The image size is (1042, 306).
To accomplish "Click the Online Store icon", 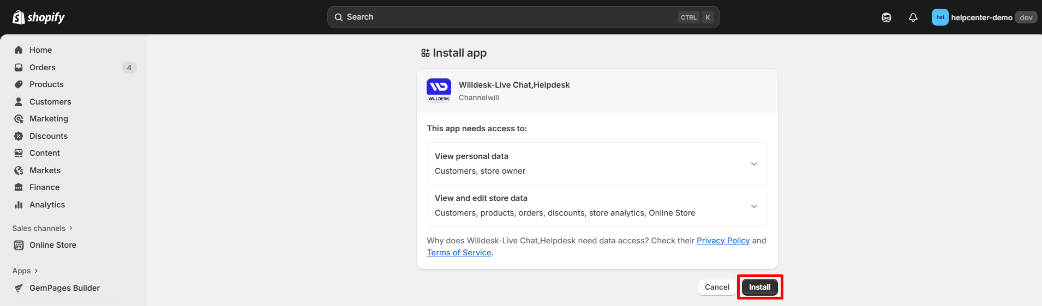I will tap(19, 245).
